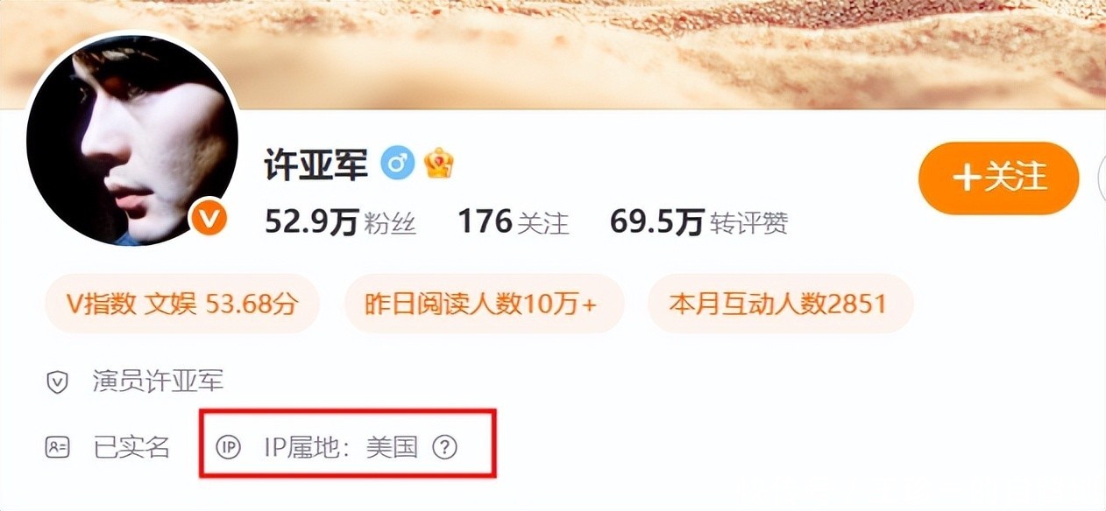Click the question mark help icon

click(446, 447)
